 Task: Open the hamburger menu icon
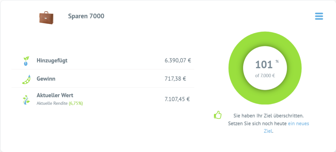click(319, 16)
